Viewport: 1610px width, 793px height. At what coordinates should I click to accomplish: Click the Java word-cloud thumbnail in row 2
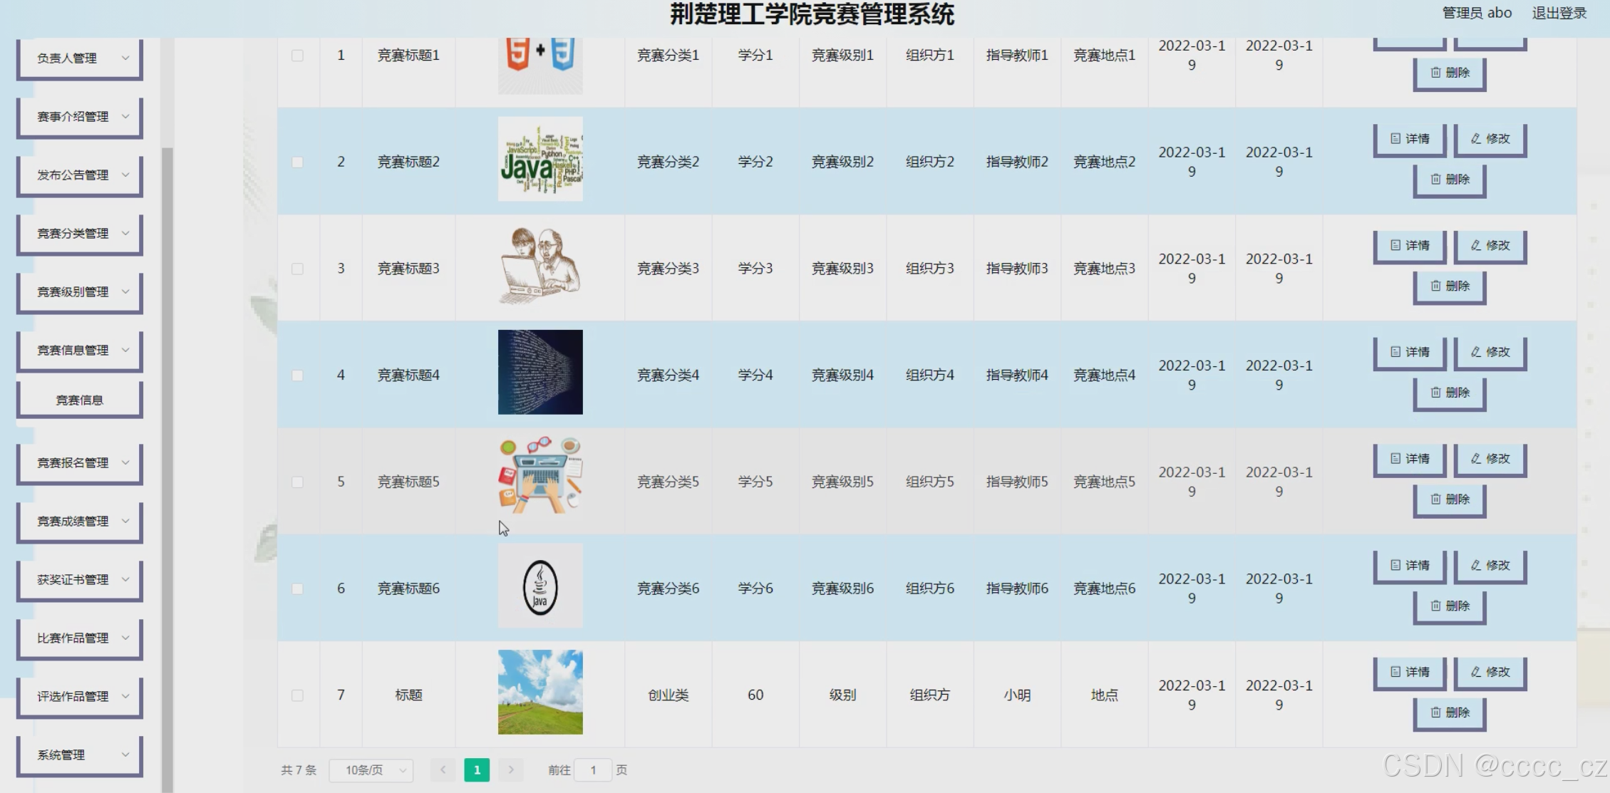coord(540,159)
